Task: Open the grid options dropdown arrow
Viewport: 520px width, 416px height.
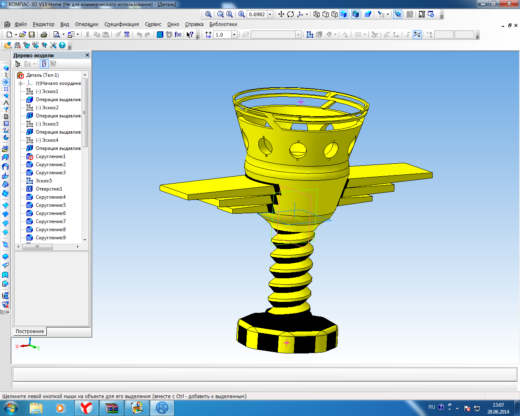Action: point(365,35)
